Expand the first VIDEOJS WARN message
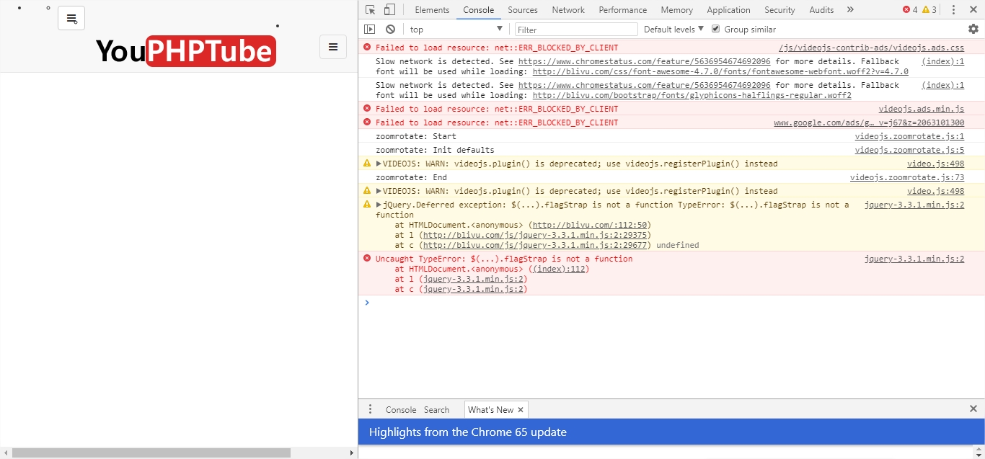 pyautogui.click(x=379, y=164)
